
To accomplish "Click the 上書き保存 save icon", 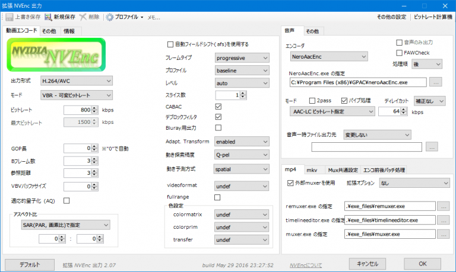I will (x=9, y=17).
